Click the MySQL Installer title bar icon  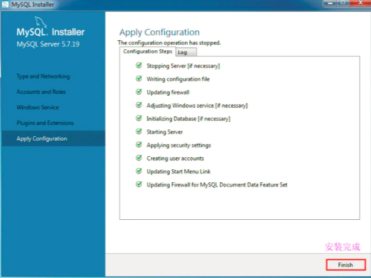(5, 4)
